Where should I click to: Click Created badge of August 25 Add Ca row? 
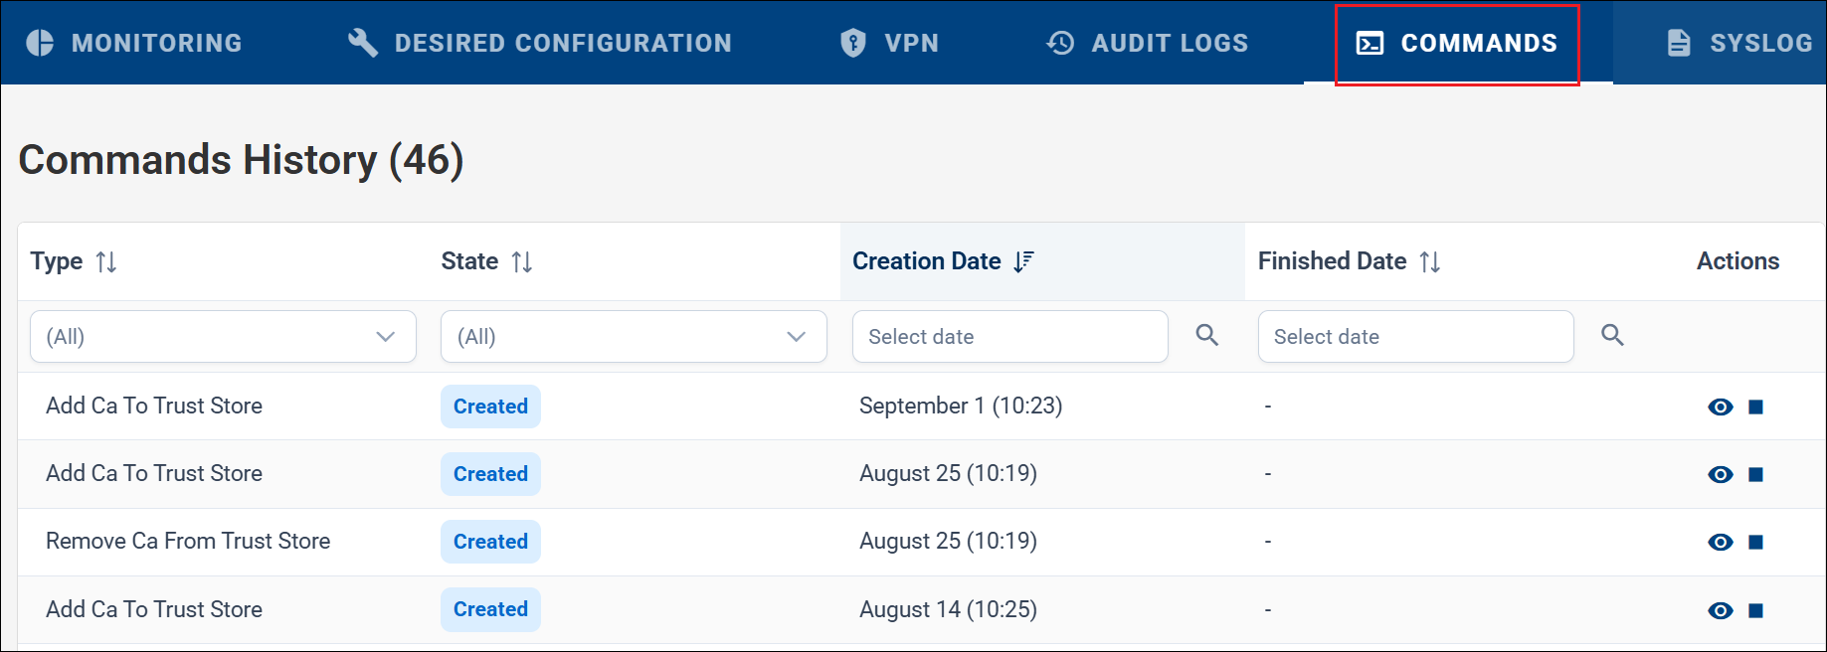point(490,474)
